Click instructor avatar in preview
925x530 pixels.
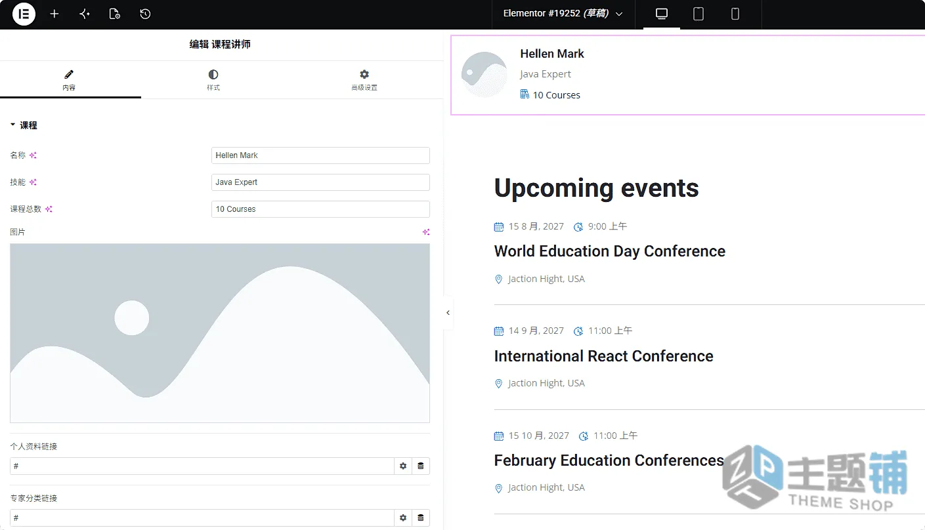(484, 75)
